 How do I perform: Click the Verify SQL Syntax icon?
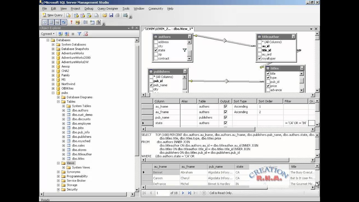click(x=78, y=22)
